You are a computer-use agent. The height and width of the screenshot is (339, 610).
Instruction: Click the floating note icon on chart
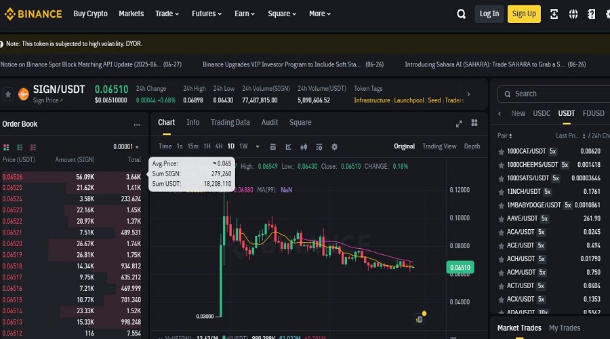[420, 319]
